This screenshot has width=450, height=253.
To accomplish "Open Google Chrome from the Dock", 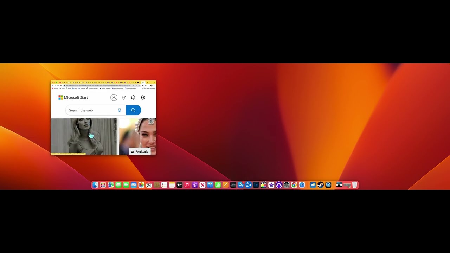I will (x=294, y=185).
